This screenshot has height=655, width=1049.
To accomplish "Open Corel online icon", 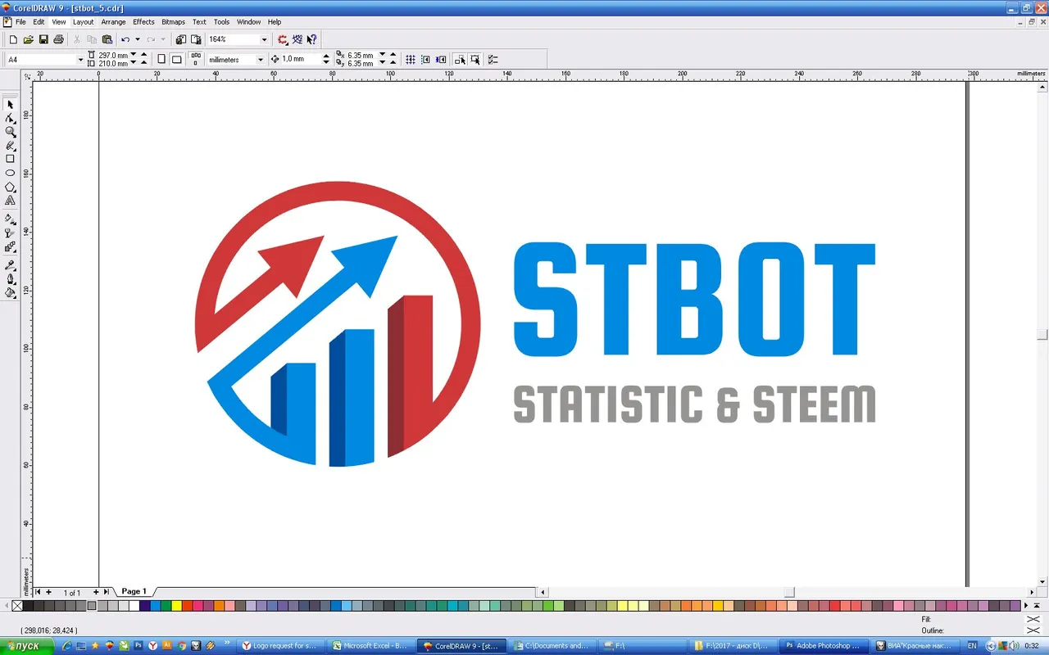I will pos(297,39).
